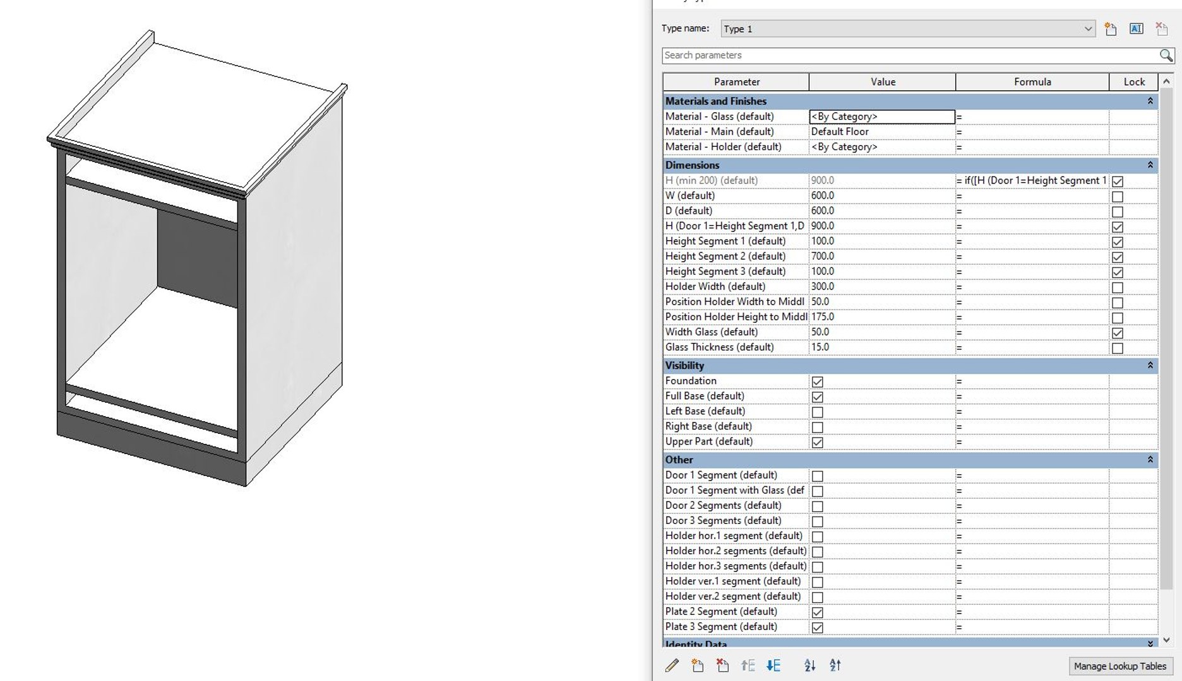Toggle the Foundation visibility checkbox
This screenshot has height=681, width=1182.
(x=818, y=381)
